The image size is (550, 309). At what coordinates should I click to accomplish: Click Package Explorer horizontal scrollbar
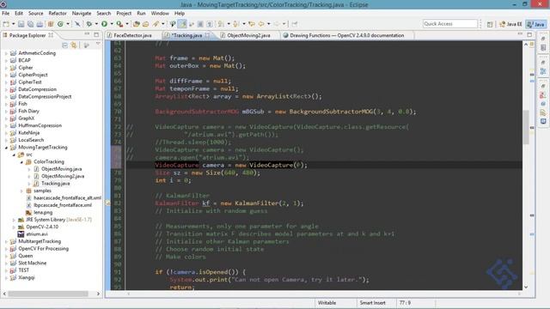click(x=48, y=294)
